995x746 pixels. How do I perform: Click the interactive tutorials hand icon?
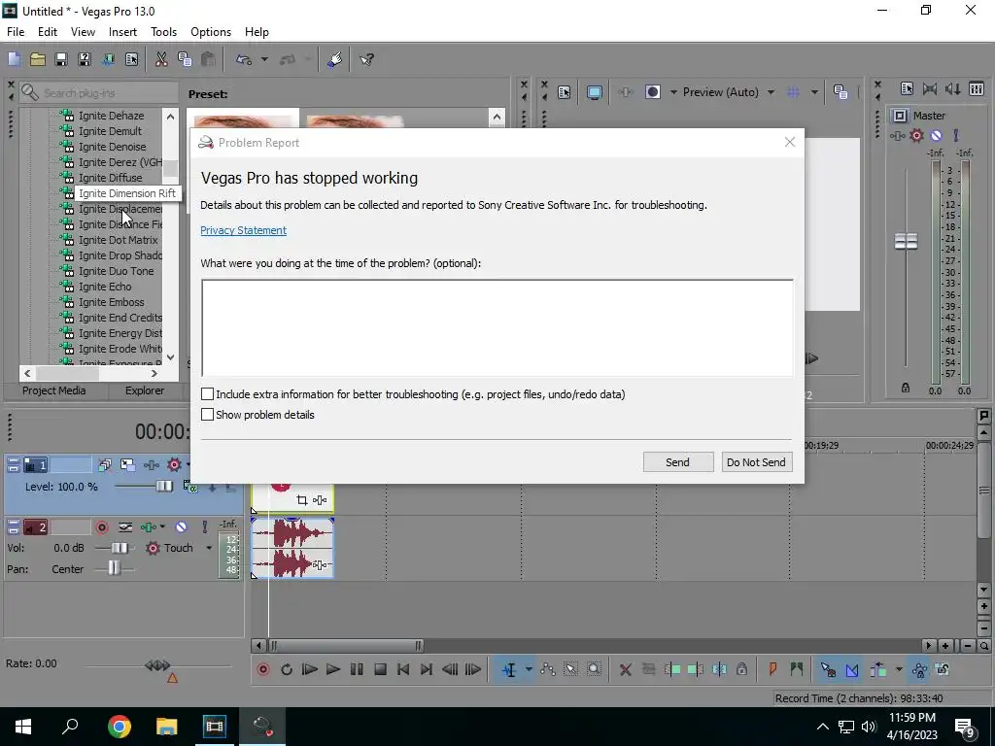point(334,59)
